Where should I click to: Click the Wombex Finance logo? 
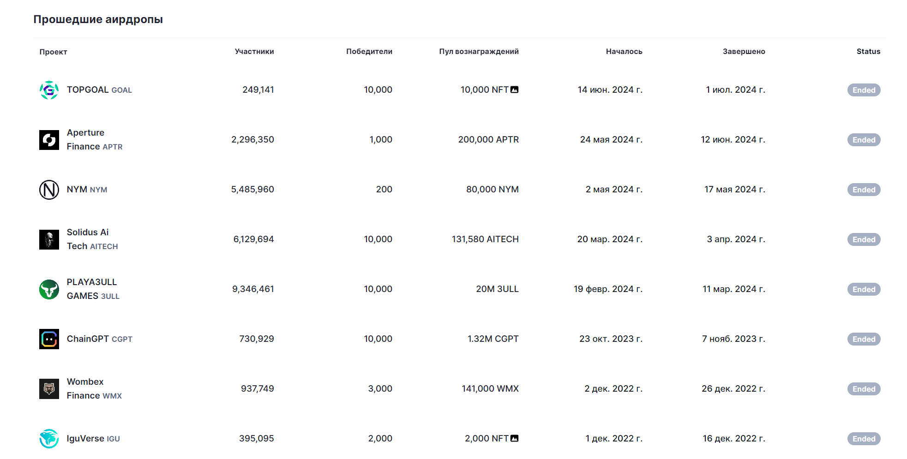(49, 388)
